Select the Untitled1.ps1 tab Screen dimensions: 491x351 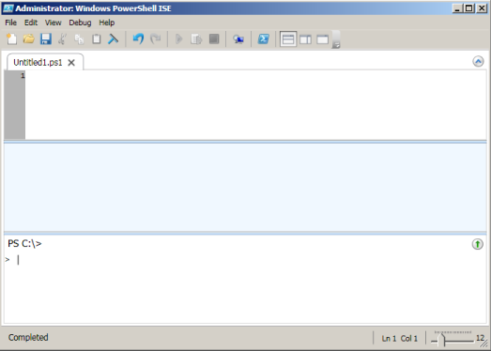pos(38,63)
